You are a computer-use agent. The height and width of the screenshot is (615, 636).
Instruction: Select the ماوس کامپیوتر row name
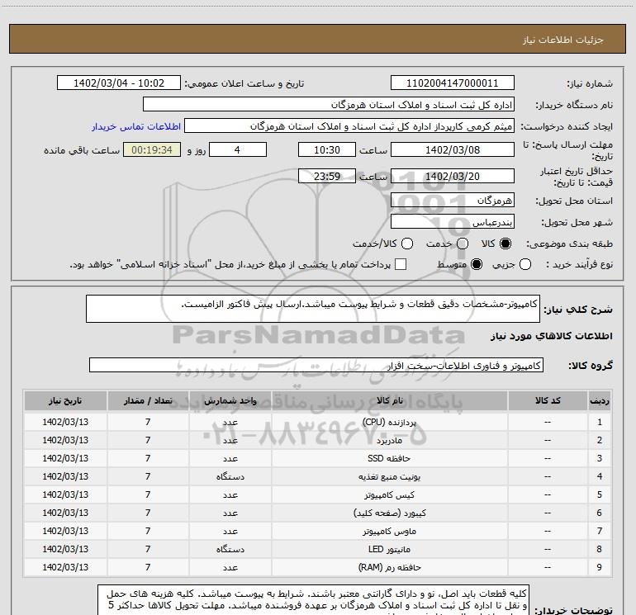(x=389, y=531)
